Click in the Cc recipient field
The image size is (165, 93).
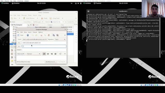point(44,46)
